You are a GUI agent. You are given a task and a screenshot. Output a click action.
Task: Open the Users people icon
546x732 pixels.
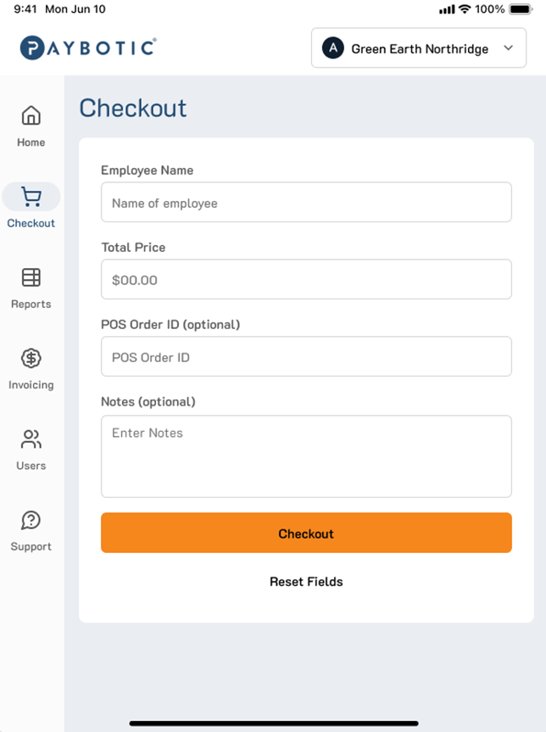click(x=31, y=439)
